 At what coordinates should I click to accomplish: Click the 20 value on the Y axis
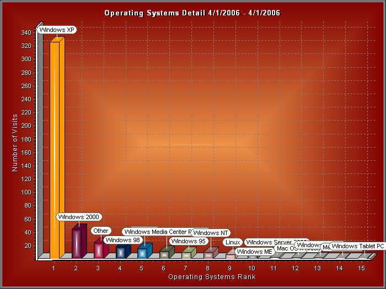coord(28,246)
